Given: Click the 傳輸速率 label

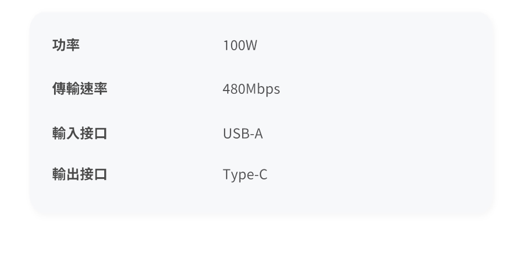Looking at the screenshot, I should point(80,89).
